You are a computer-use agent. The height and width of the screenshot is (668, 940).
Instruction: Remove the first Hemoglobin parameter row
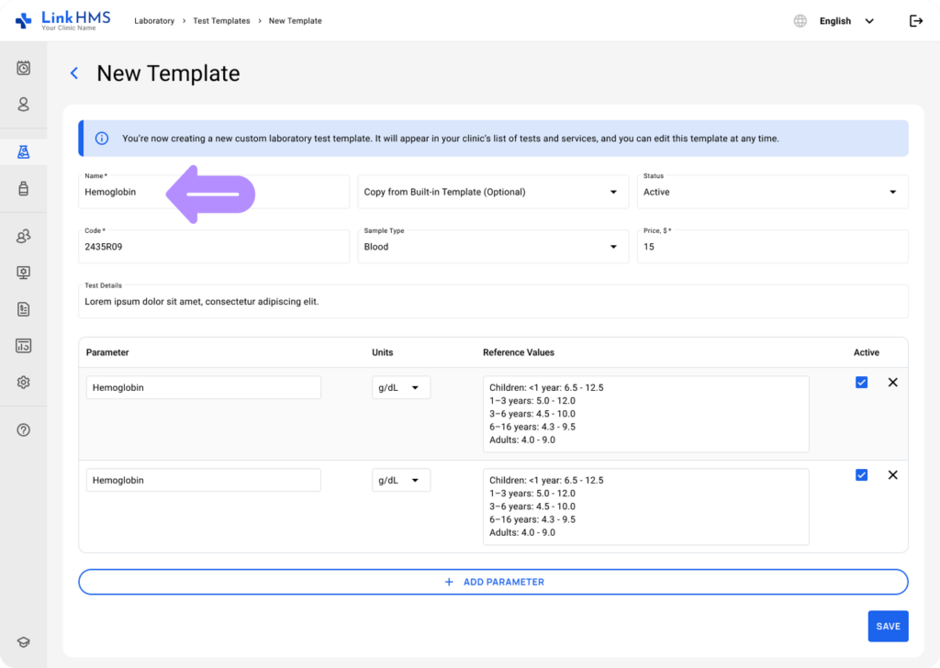[892, 383]
